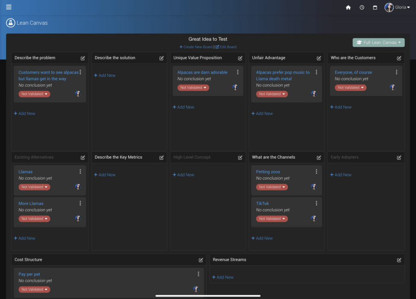
Task: Open the TikTok card title
Action: coord(262,203)
